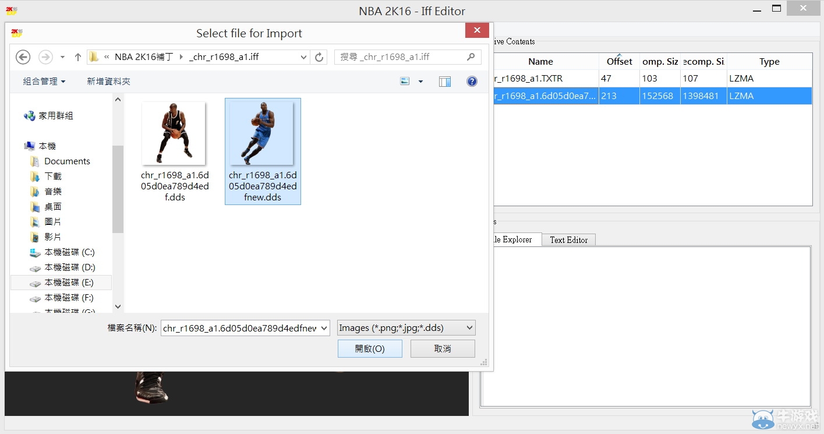
Task: Select 本機磁碟 (F:) drive
Action: click(x=69, y=298)
